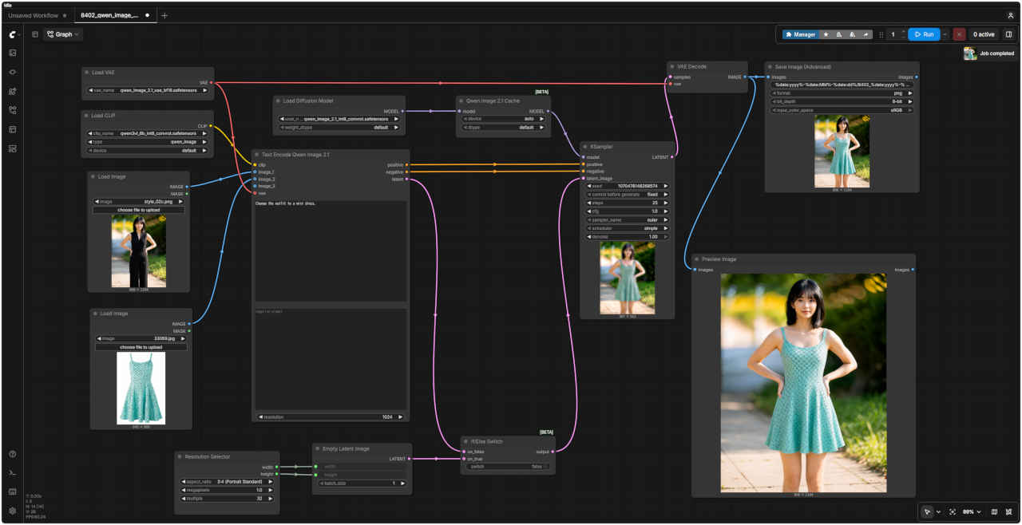Collapse the VAE Decode node using its dot

pos(672,67)
